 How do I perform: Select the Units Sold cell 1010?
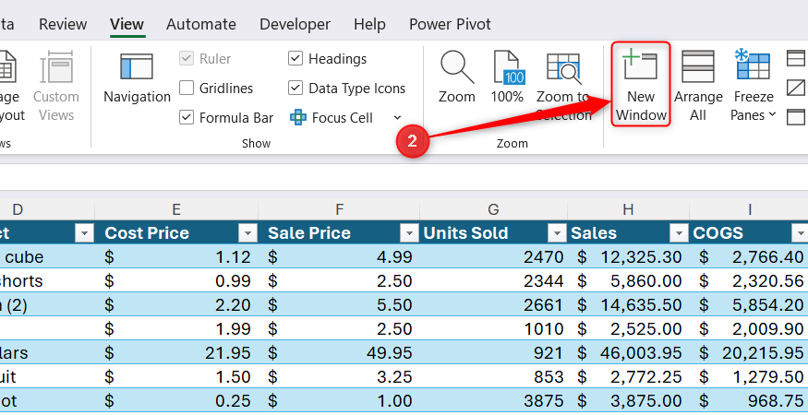(x=494, y=329)
